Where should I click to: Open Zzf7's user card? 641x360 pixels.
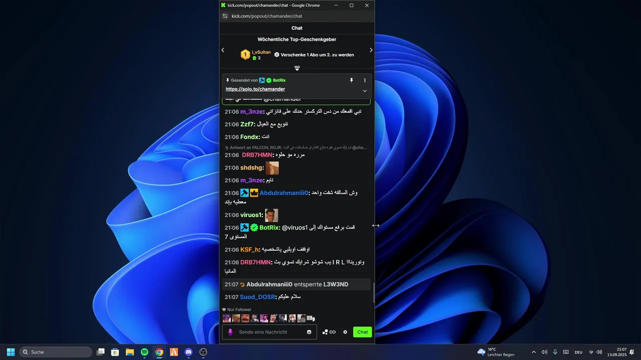coord(246,124)
